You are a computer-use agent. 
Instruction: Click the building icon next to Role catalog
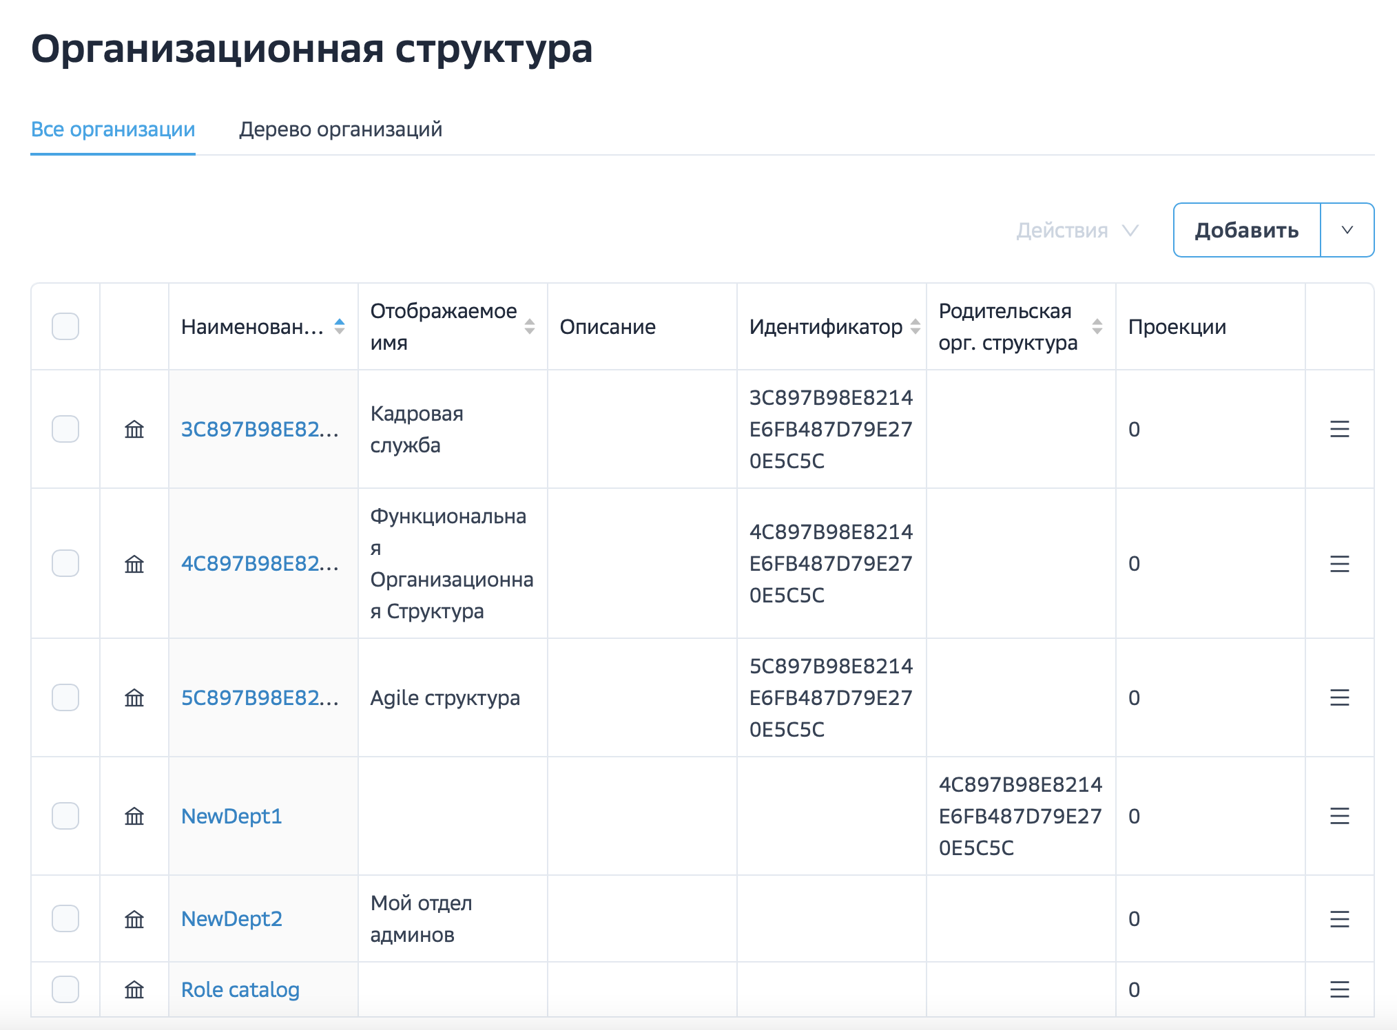tap(135, 989)
